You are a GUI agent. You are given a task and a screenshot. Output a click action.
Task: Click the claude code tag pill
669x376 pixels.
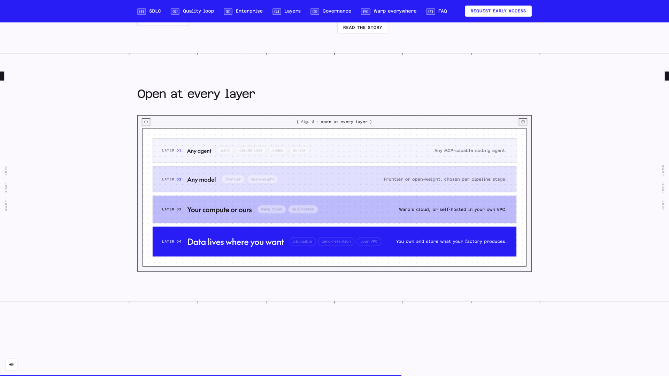tap(251, 150)
